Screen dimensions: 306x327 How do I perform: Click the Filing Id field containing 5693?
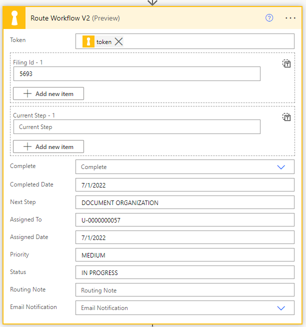click(136, 73)
